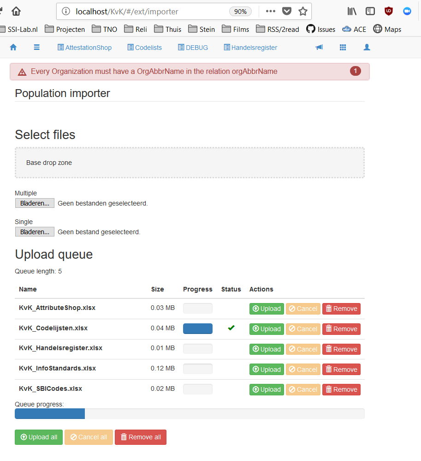Remove KvK_InfoStandards.xlsx from queue

click(x=341, y=369)
